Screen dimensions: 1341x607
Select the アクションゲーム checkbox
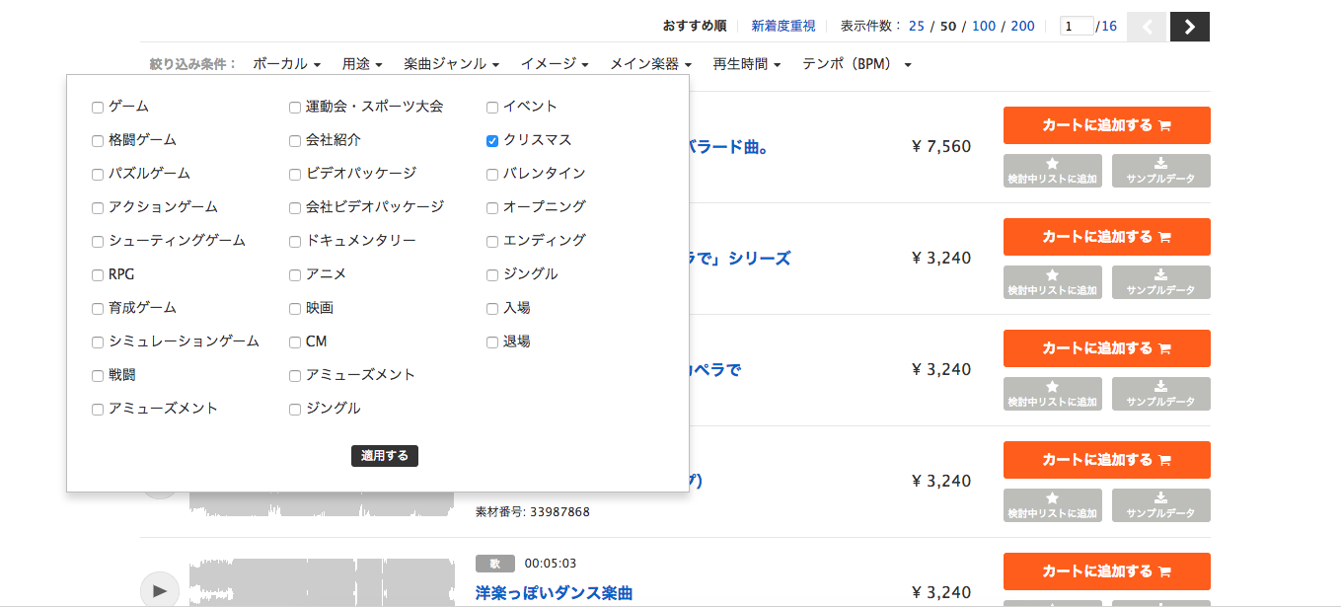pyautogui.click(x=98, y=208)
